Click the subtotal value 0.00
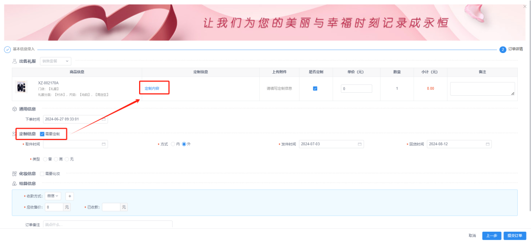Screen dimensions: 531x243 pos(430,88)
